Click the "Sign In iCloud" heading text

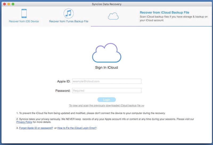106,68
